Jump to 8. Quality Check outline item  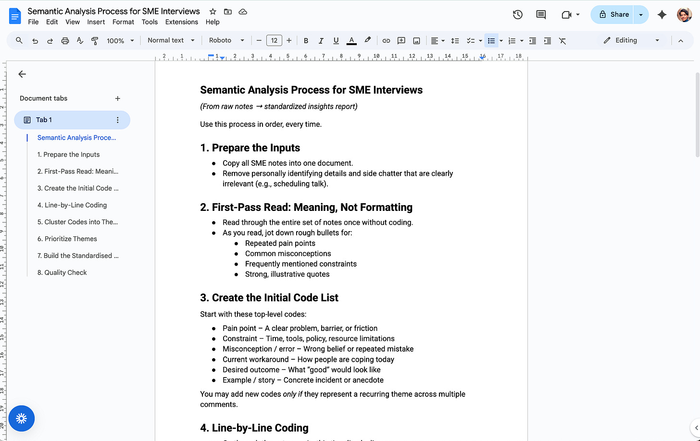[x=62, y=272]
